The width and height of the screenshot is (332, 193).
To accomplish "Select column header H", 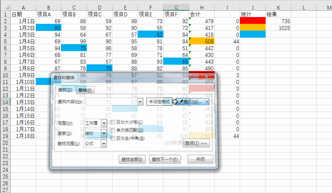I will click(x=202, y=7).
